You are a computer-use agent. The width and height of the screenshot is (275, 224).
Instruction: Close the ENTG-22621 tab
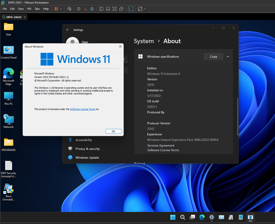point(25,17)
